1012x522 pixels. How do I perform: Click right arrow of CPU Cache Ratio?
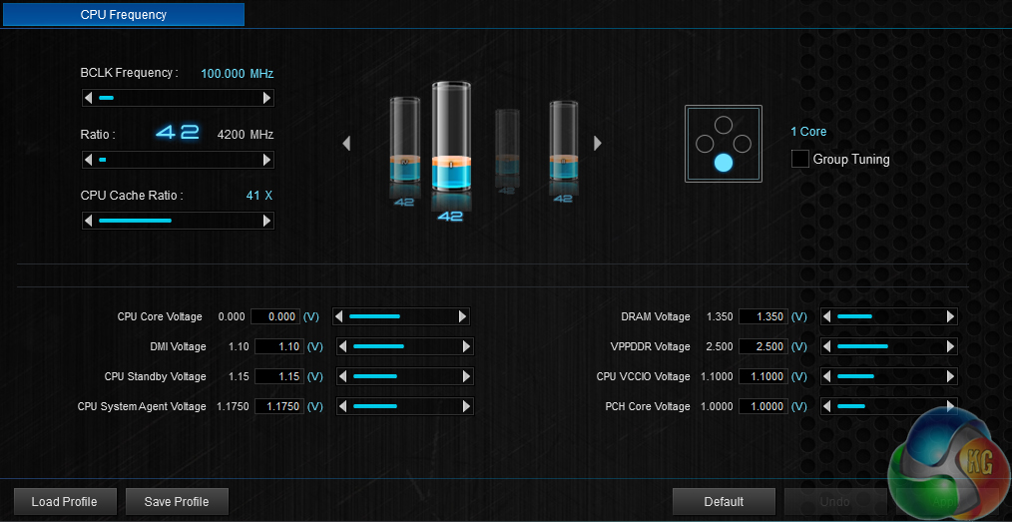[x=266, y=221]
